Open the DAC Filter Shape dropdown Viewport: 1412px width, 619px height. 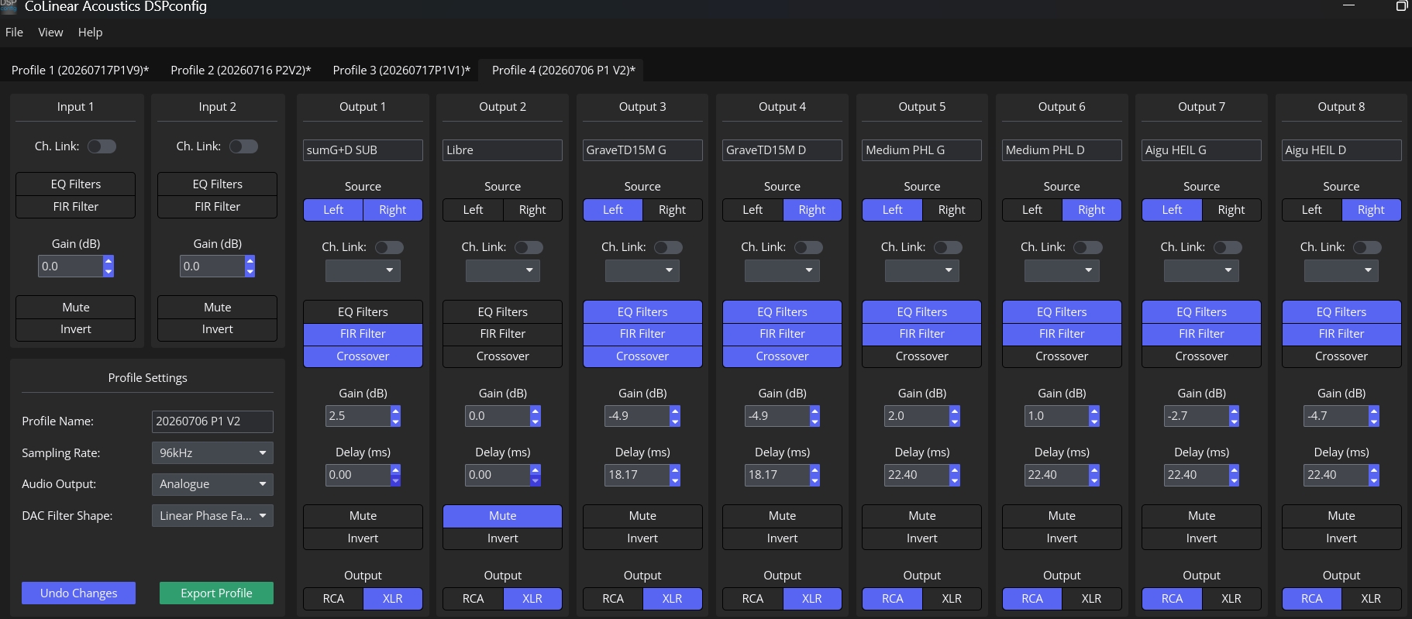point(212,516)
